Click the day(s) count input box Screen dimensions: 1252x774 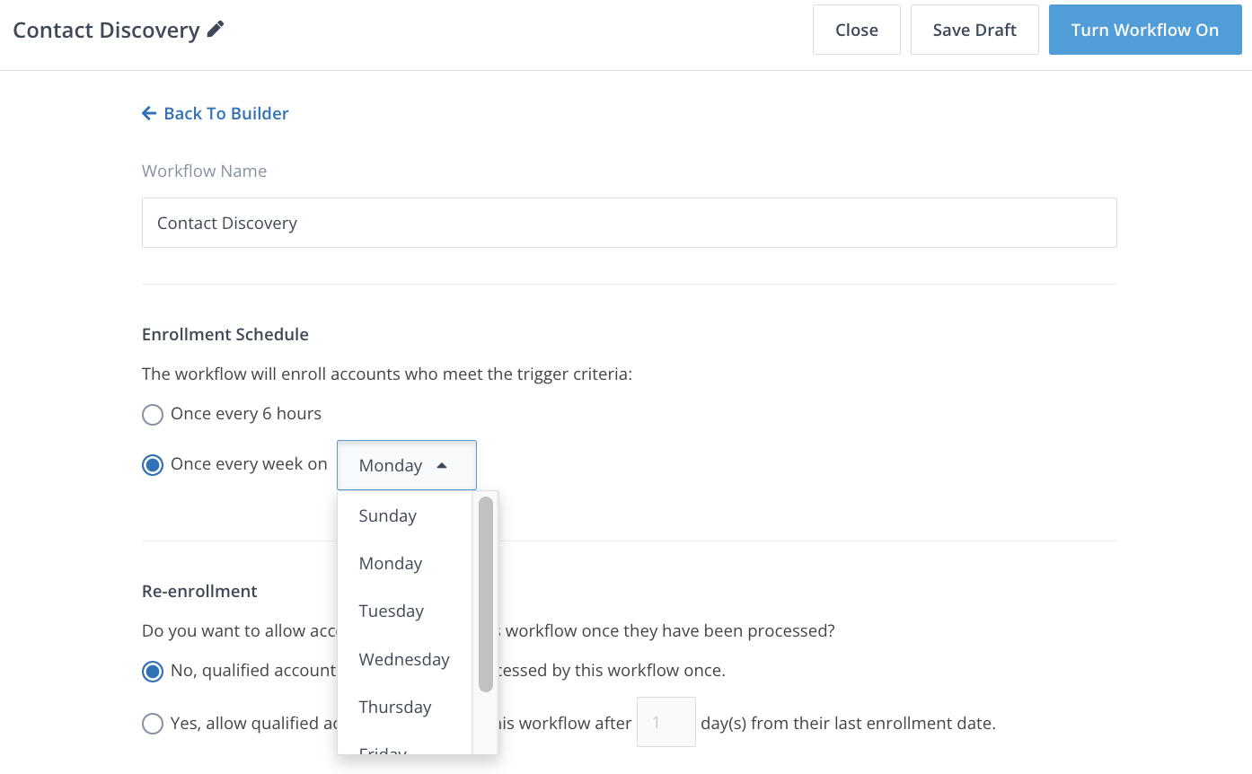(666, 722)
